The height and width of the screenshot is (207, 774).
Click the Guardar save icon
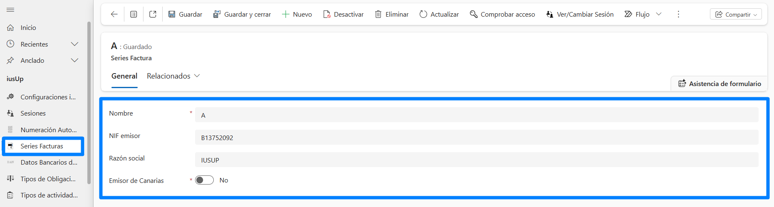pyautogui.click(x=172, y=14)
